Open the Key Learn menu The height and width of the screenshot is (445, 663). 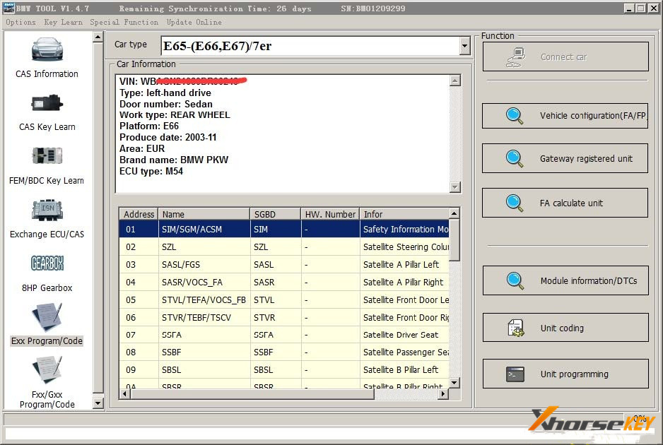64,22
